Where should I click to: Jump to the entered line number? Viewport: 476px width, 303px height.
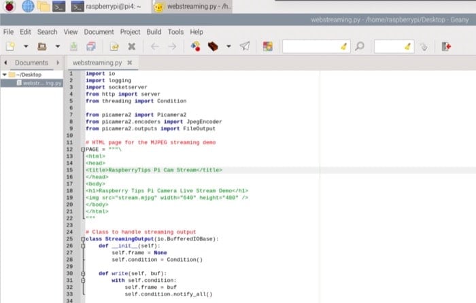tap(424, 46)
